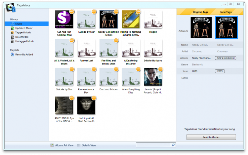248x155 pixels.
Task: Show songs with No Artwork
Action: (22, 37)
